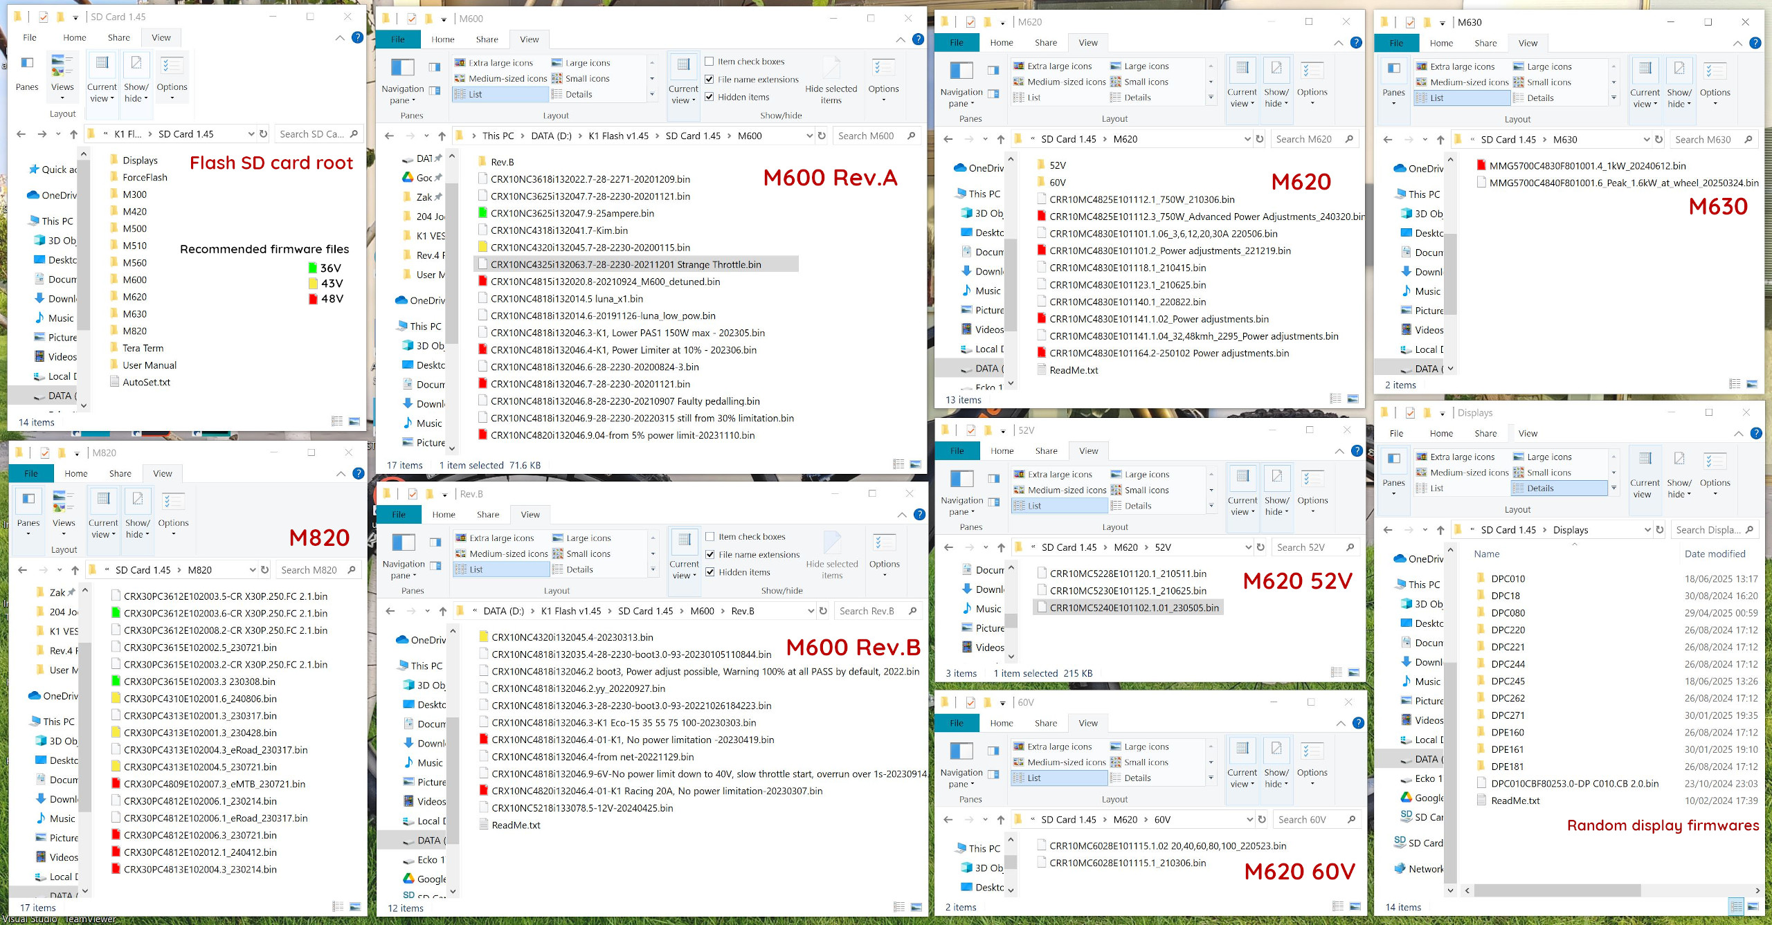This screenshot has height=925, width=1772.
Task: Refresh the Displays window address bar
Action: [x=1659, y=530]
